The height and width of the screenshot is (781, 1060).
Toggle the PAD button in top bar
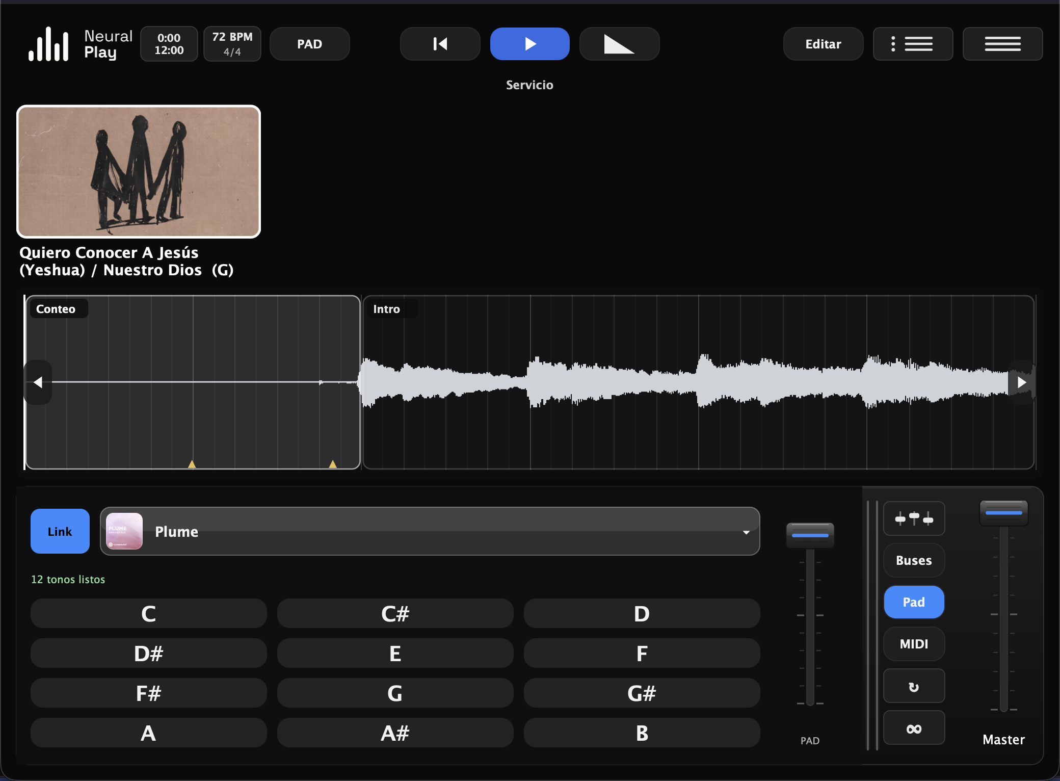(x=310, y=44)
